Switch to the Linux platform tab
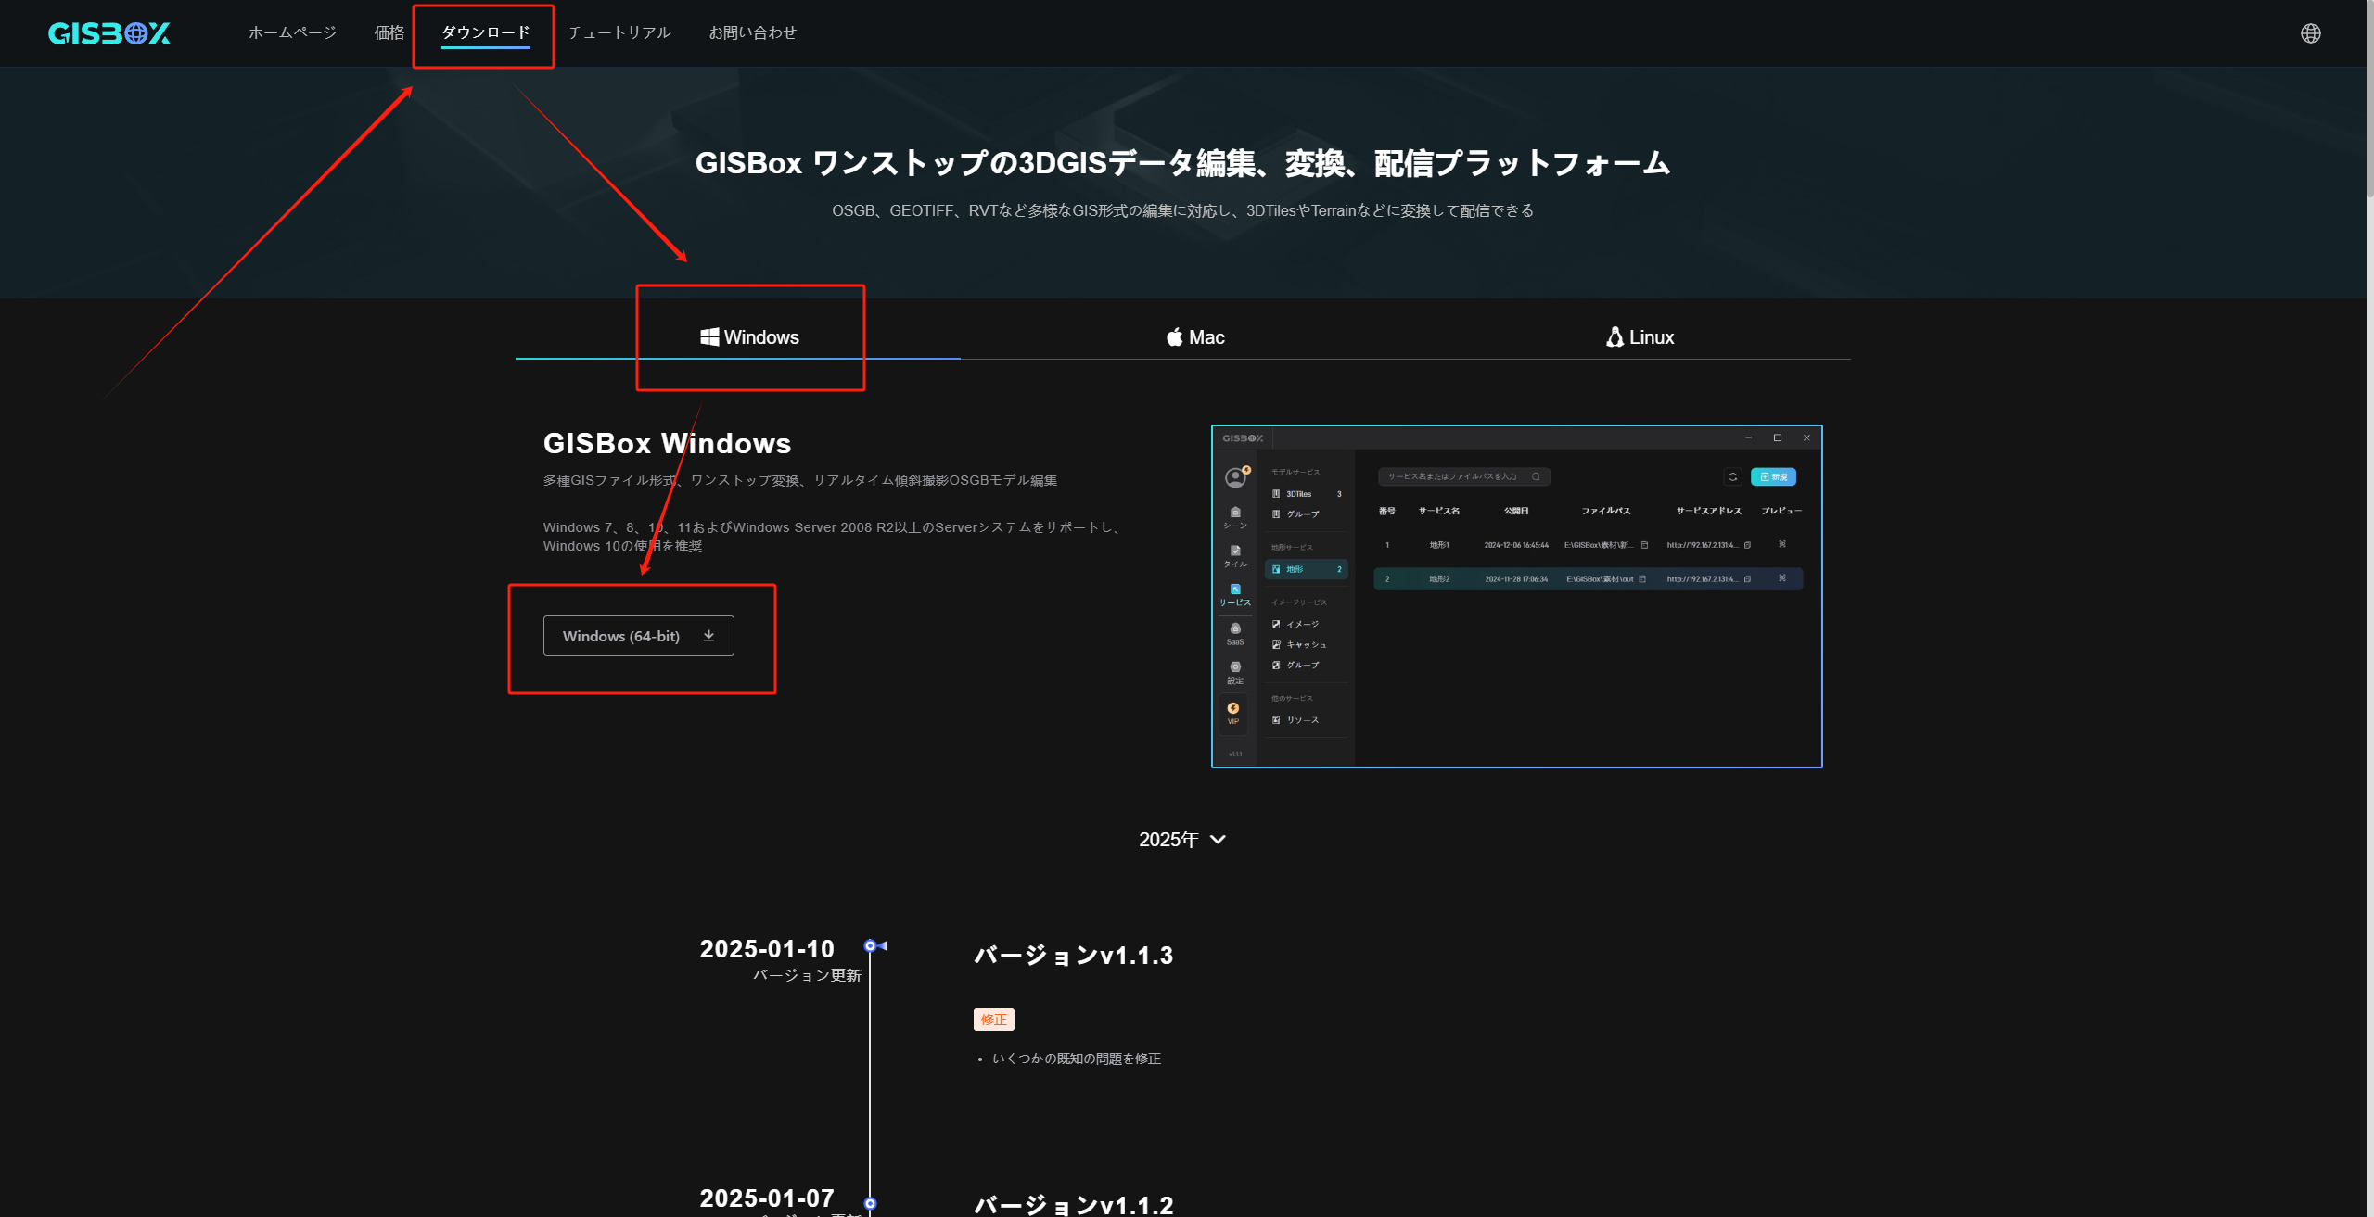 (x=1640, y=337)
